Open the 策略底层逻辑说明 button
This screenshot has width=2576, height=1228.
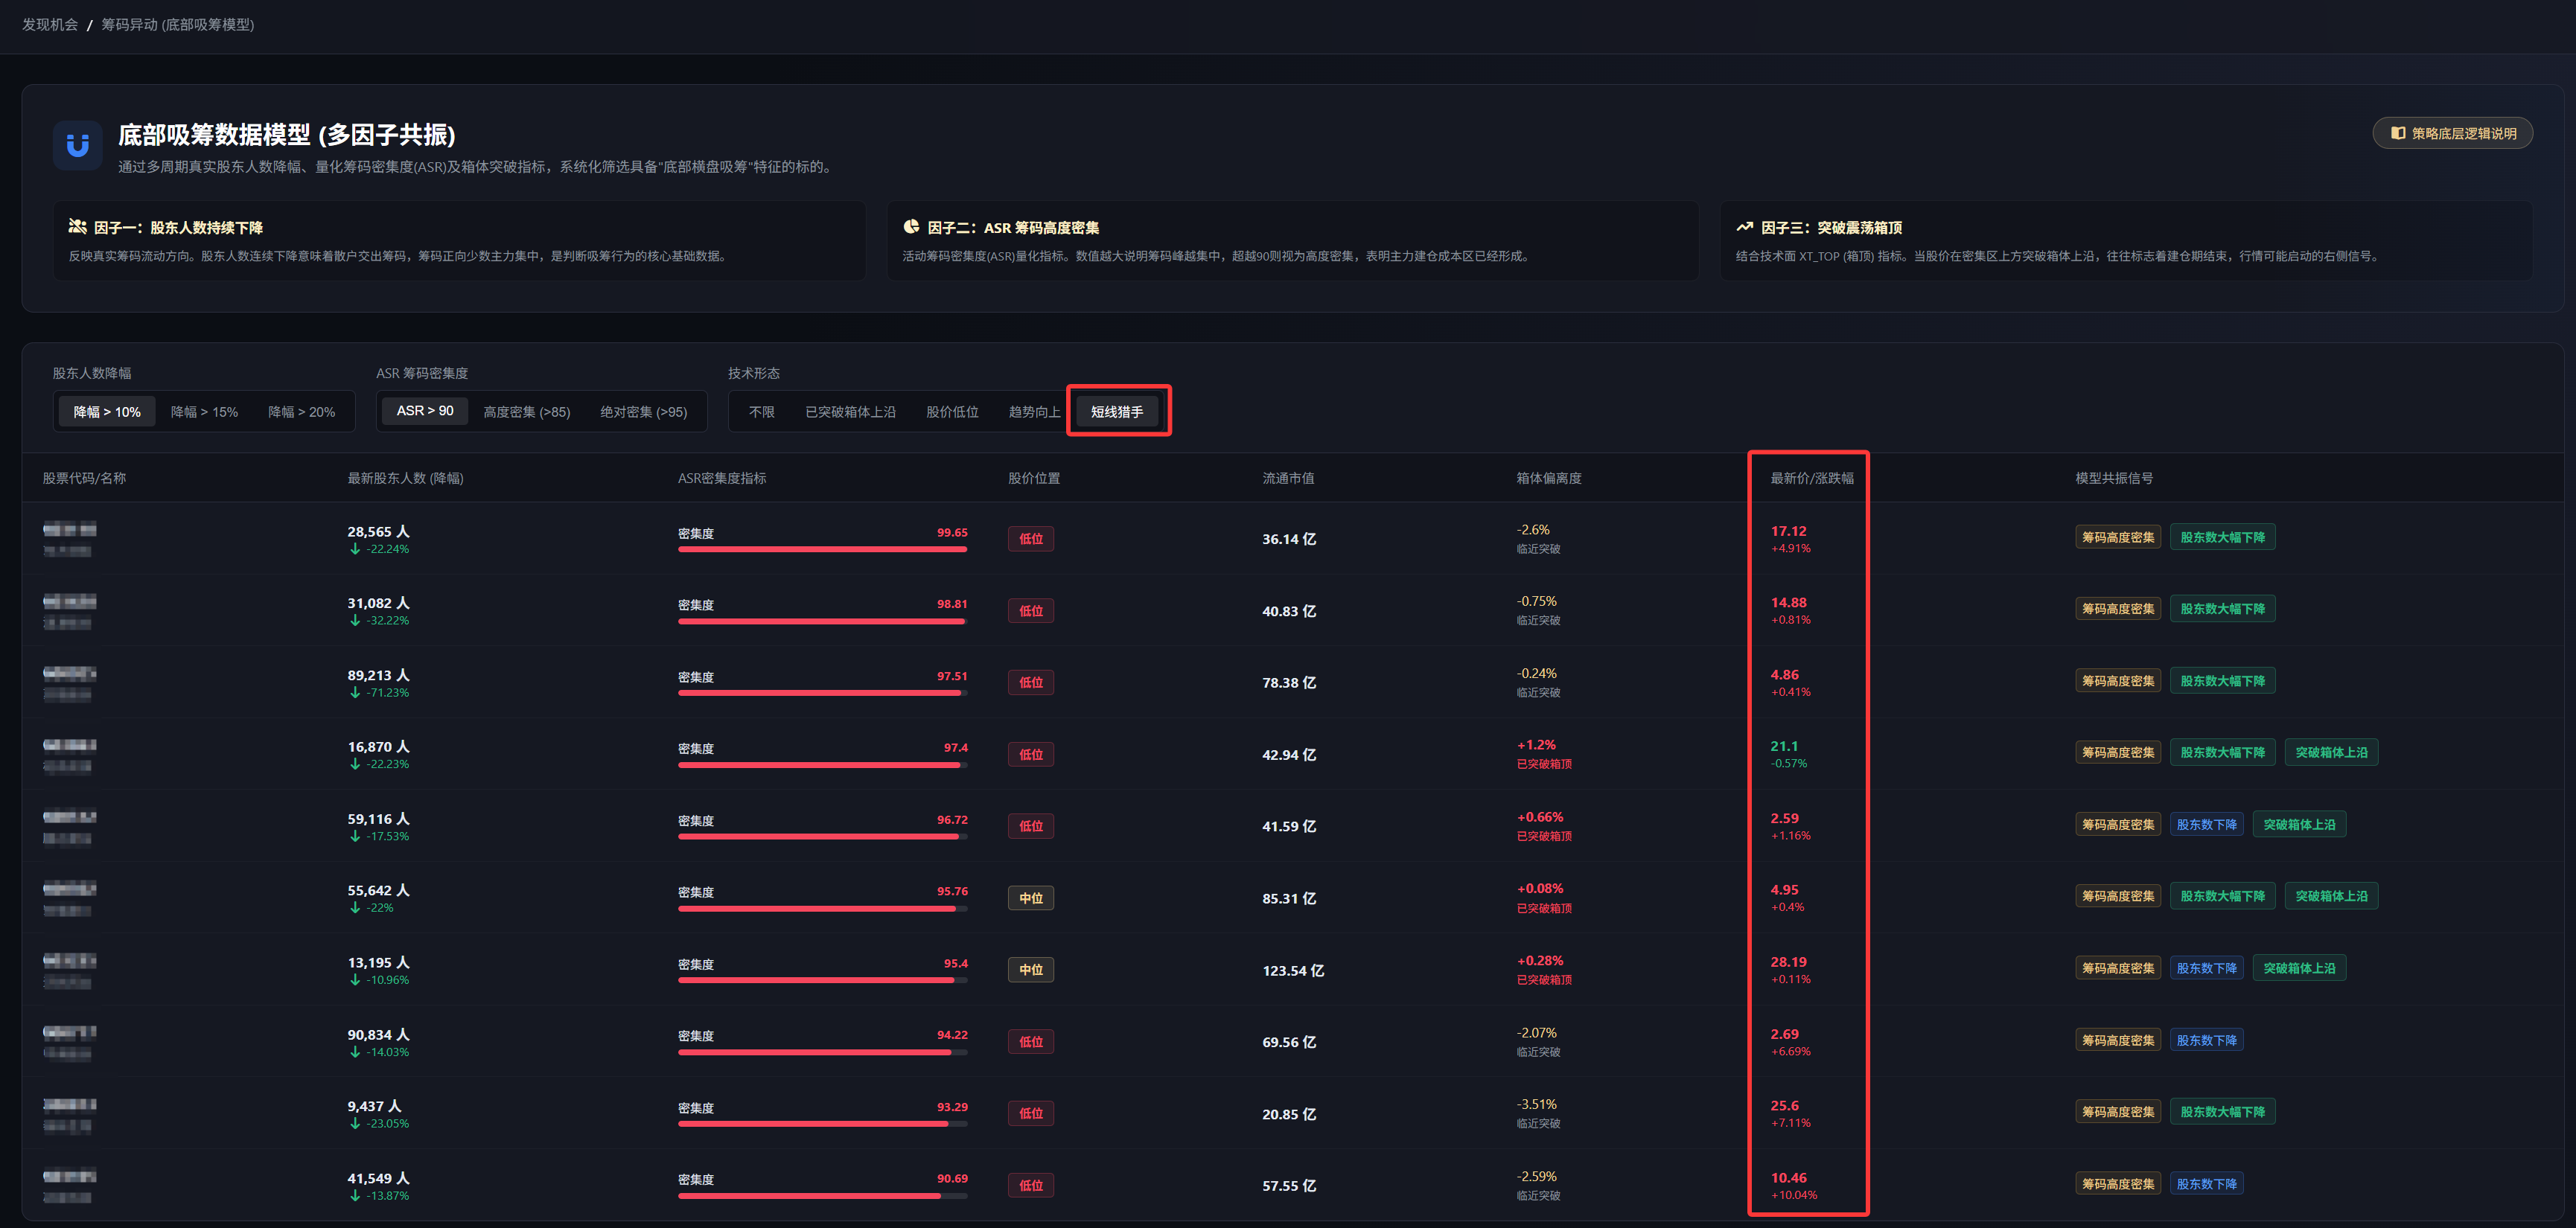point(2453,133)
